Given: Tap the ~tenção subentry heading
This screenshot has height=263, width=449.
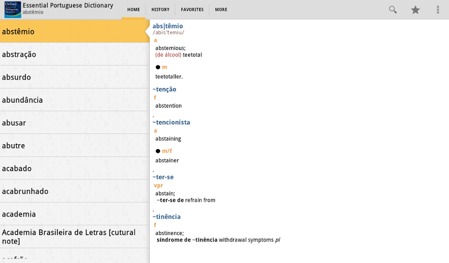Looking at the screenshot, I should (164, 89).
